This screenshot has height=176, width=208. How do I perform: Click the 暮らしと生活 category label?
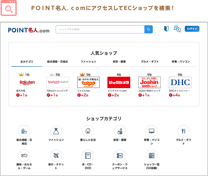point(88,140)
